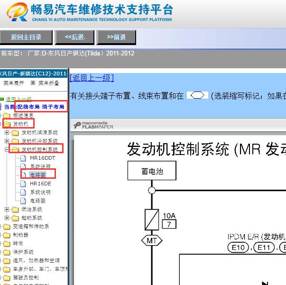Image resolution: width=286 pixels, height=285 pixels.
Task: Open the 概述信息 folder
Action: (23, 115)
